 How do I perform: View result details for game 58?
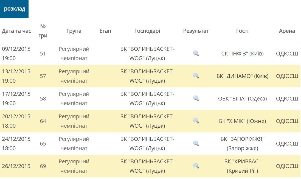click(x=196, y=98)
